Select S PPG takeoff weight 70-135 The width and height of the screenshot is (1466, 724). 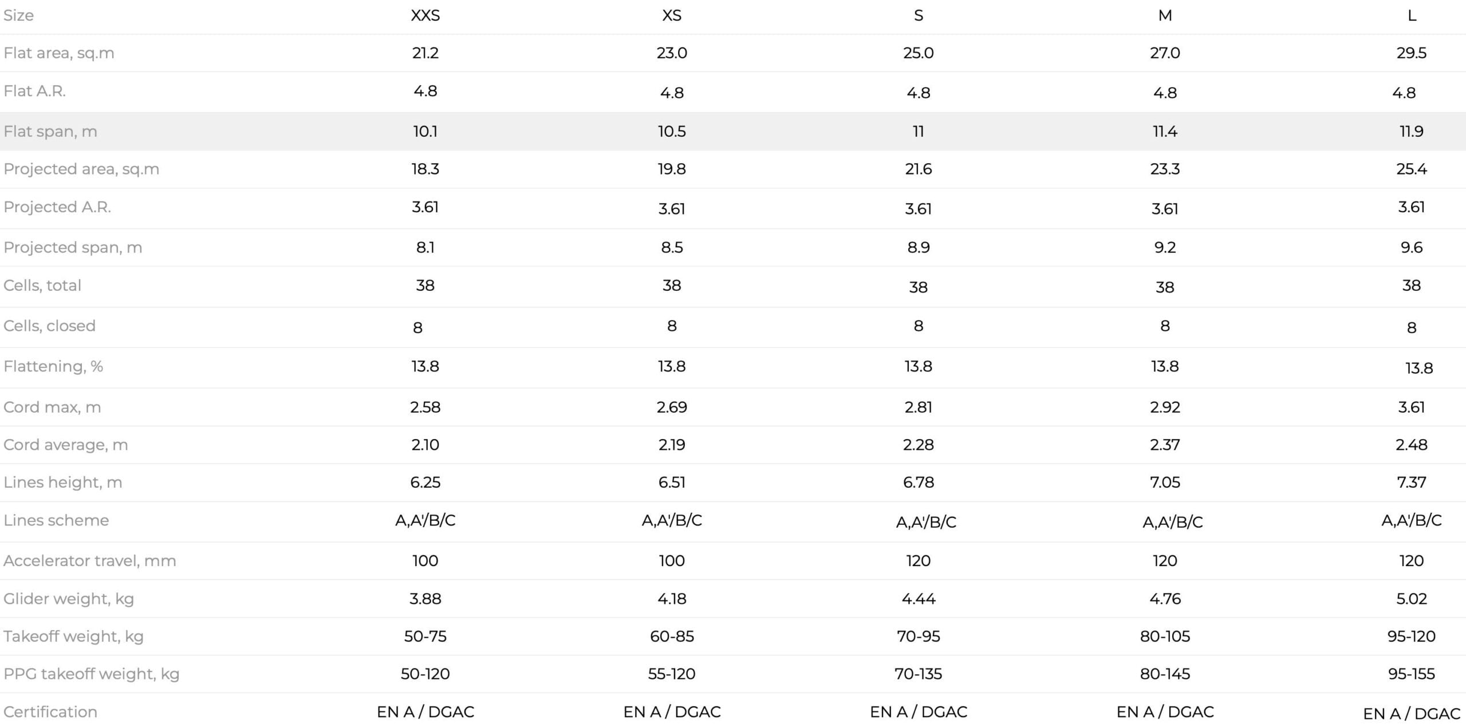[x=919, y=674]
